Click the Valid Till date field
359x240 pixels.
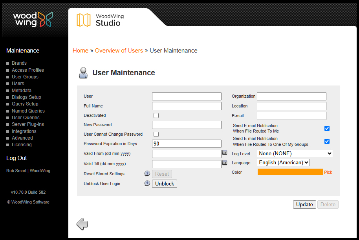(x=187, y=164)
